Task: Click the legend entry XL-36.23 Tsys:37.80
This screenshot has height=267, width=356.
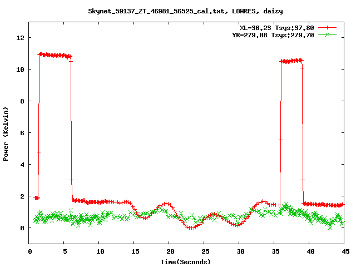Action: tap(277, 28)
